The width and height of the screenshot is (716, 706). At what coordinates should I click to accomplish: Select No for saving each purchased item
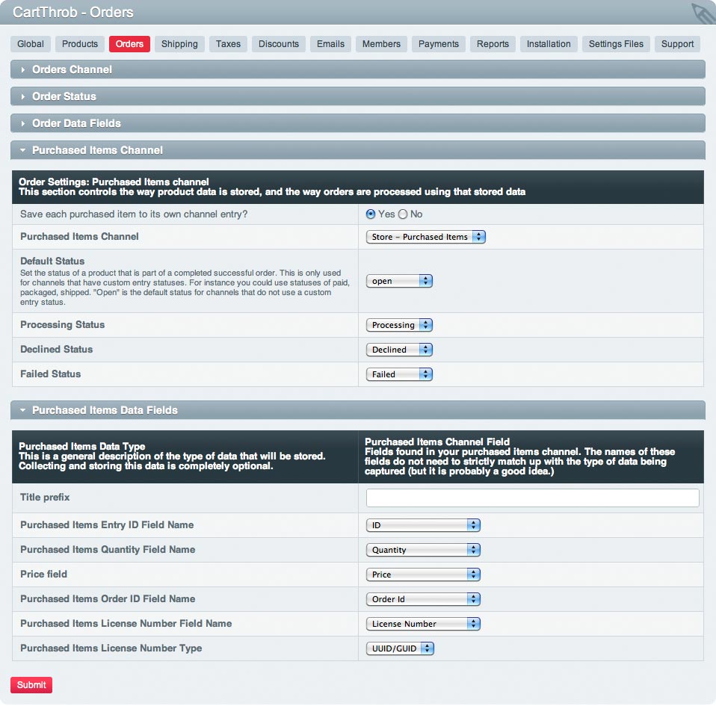pos(403,214)
